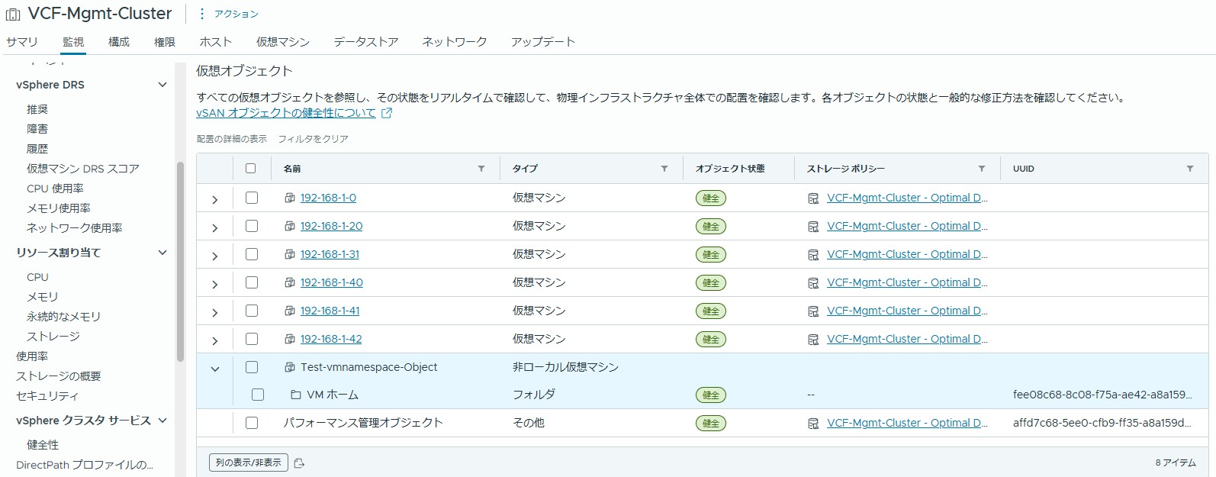Click the VM icon beside Test-vmnamespace-Object
This screenshot has height=477, width=1216.
coord(290,367)
